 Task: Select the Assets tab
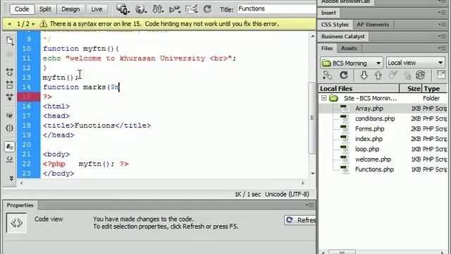click(x=349, y=48)
